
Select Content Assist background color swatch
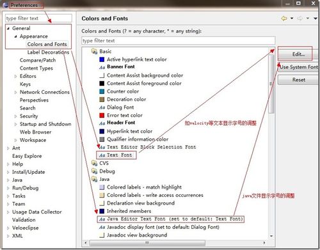click(102, 75)
